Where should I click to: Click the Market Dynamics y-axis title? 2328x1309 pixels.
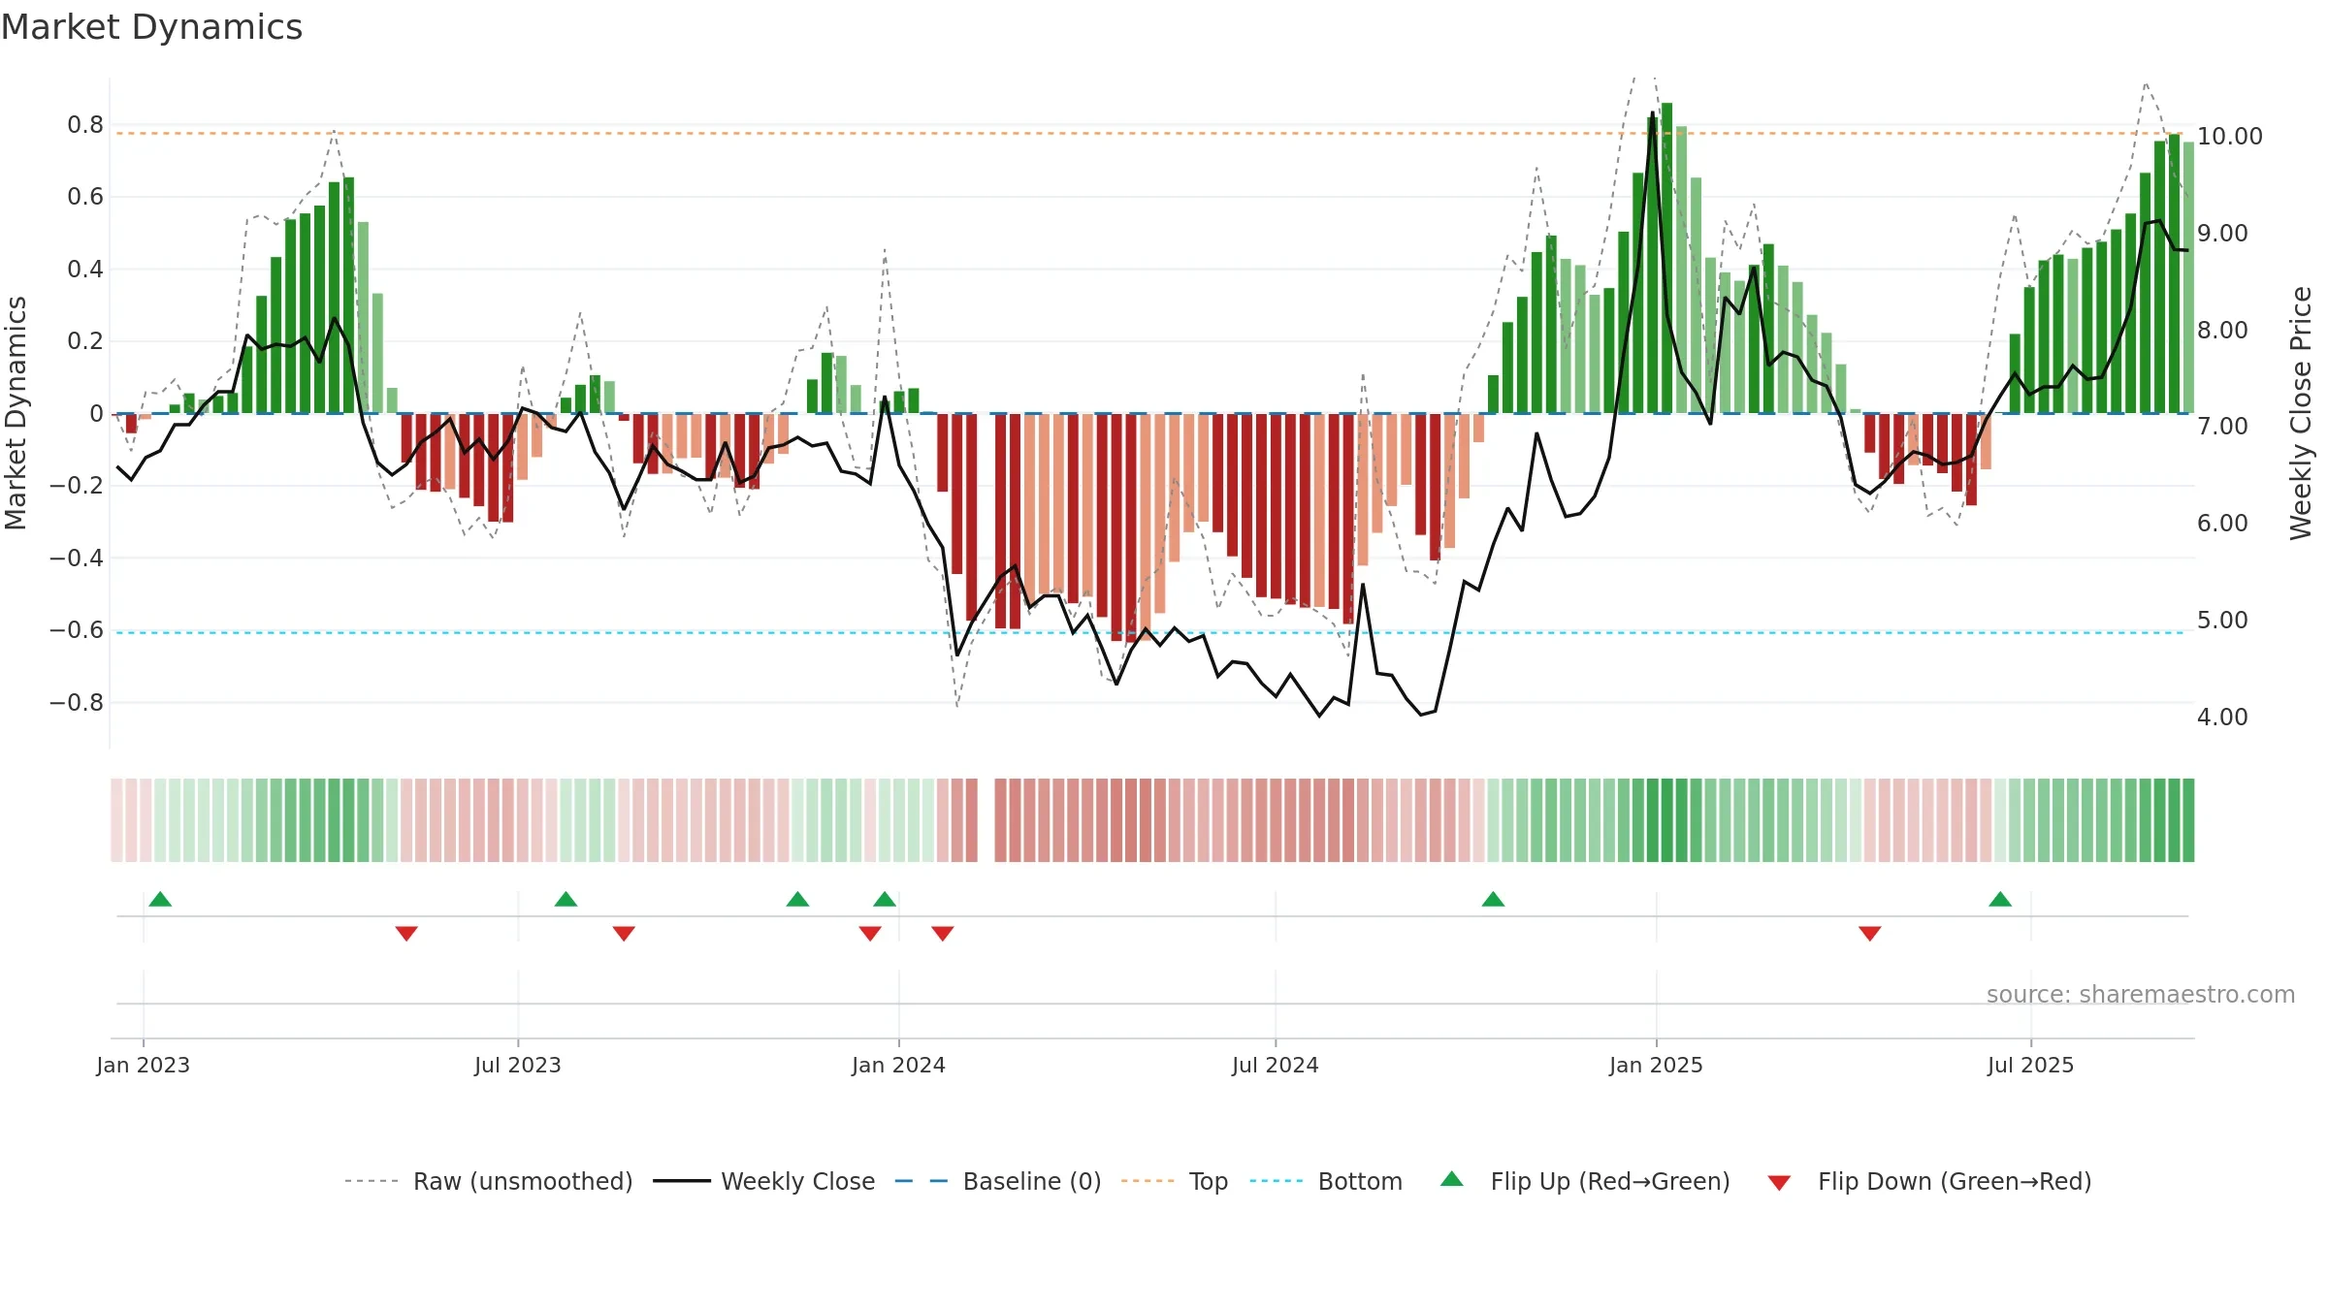[16, 413]
